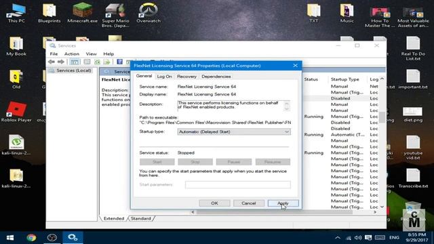The height and width of the screenshot is (244, 434).
Task: Click the Stop service button
Action: [x=195, y=162]
